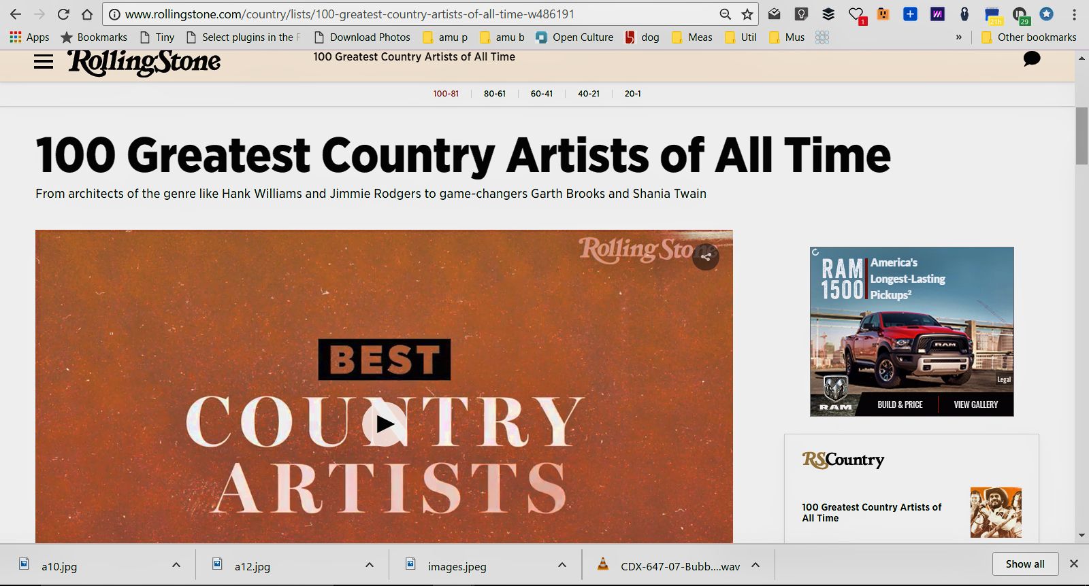
Task: Open the Other bookmarks folder
Action: pos(1029,37)
